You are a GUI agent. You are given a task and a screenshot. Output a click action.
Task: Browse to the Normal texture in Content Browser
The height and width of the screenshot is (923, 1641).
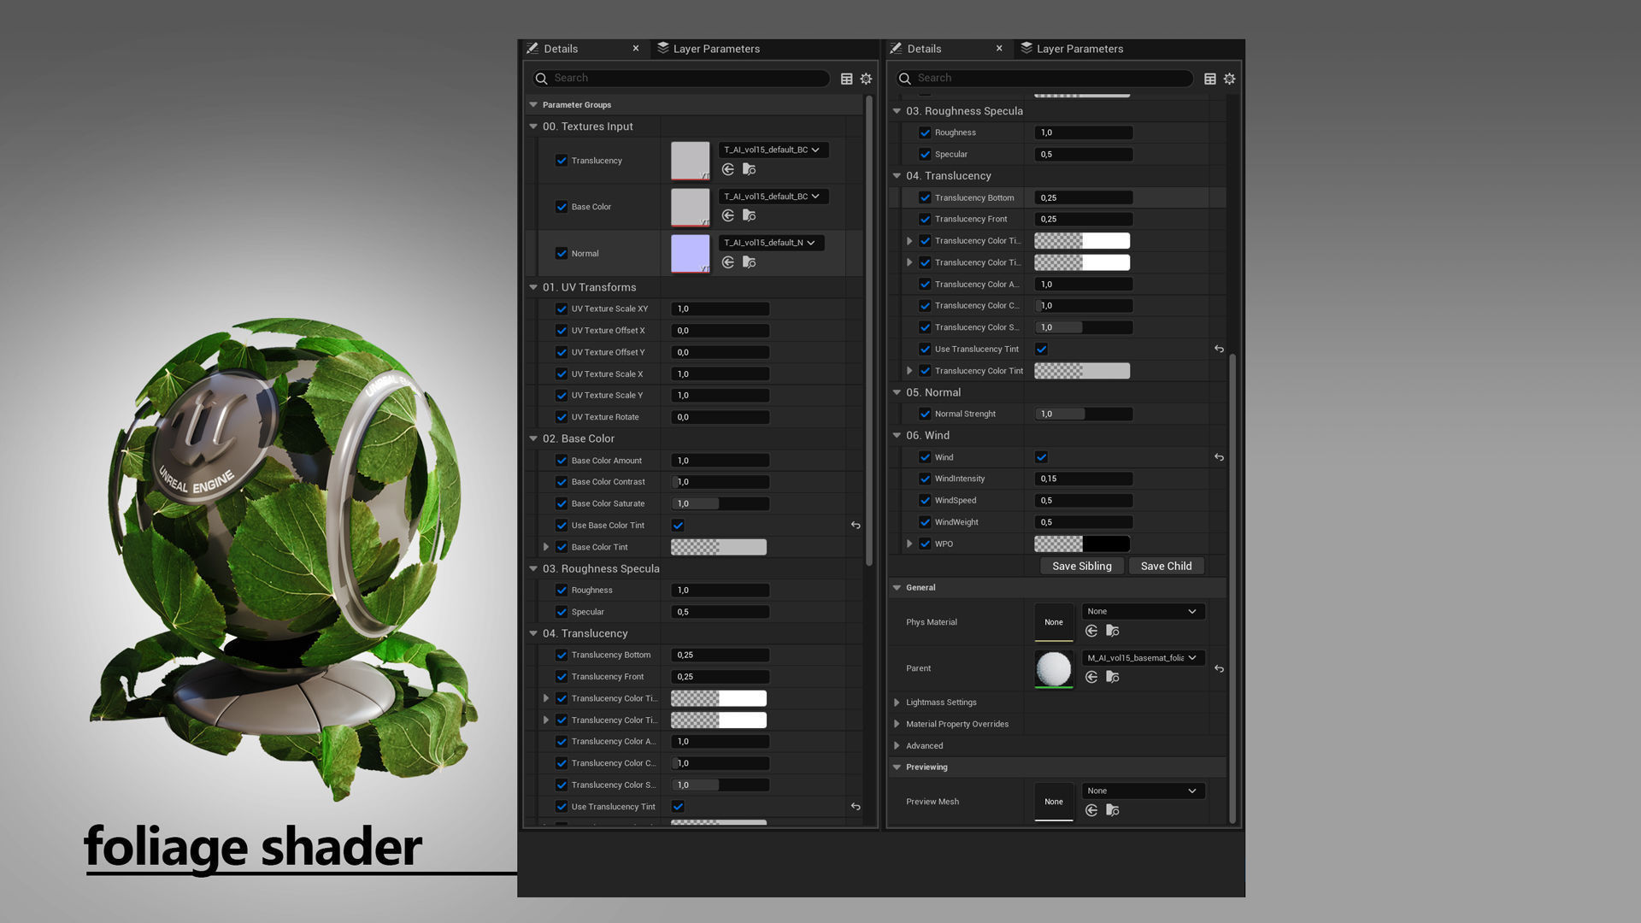(x=750, y=262)
